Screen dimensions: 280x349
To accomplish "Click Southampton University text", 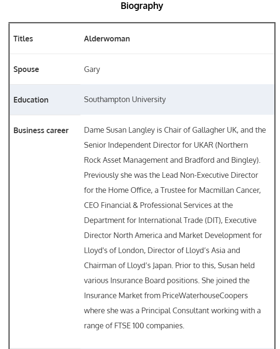I will click(125, 100).
